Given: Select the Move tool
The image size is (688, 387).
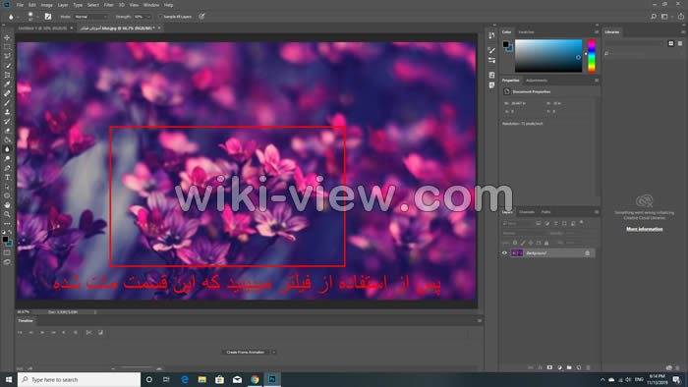Looking at the screenshot, I should tap(7, 37).
